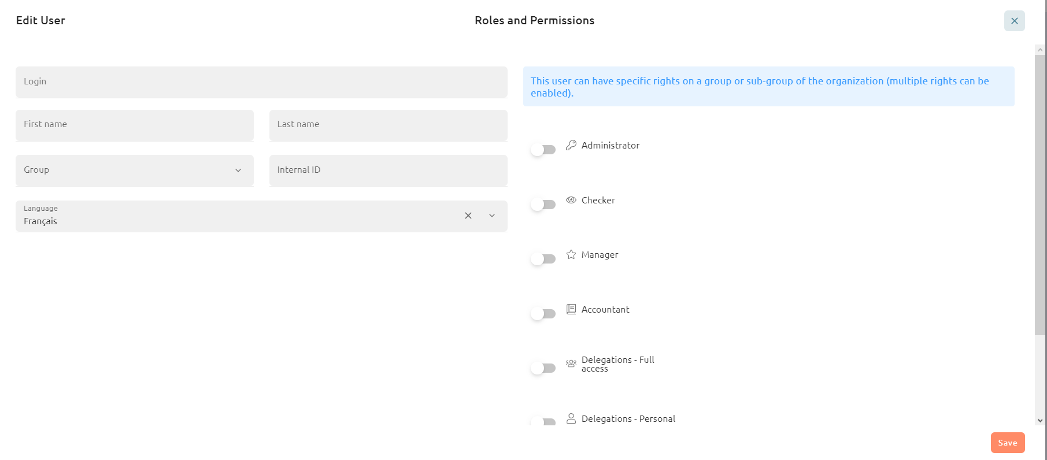
Task: Click the key icon beside Administrator
Action: point(571,145)
